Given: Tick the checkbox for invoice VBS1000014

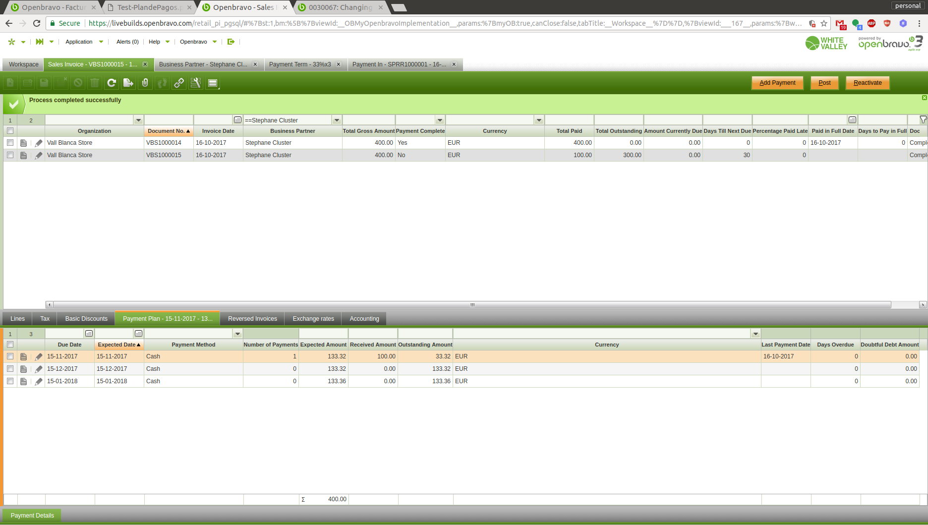Looking at the screenshot, I should coord(10,143).
